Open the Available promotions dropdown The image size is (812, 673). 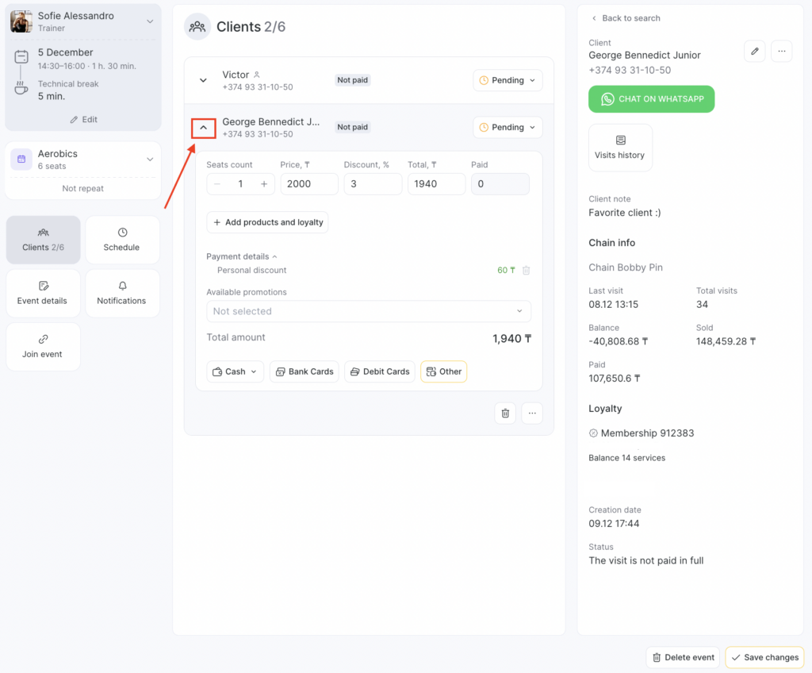(369, 311)
